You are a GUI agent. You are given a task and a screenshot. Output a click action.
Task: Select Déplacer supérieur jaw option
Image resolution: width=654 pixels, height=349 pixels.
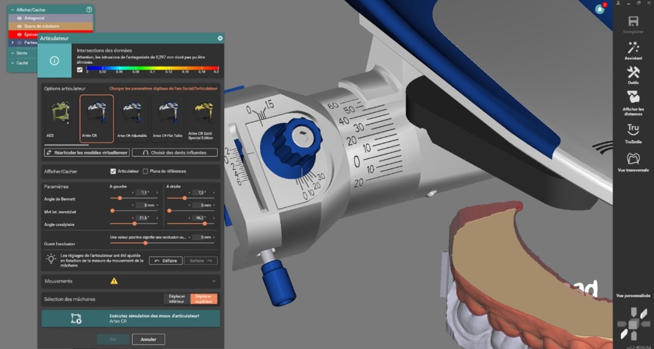[203, 299]
